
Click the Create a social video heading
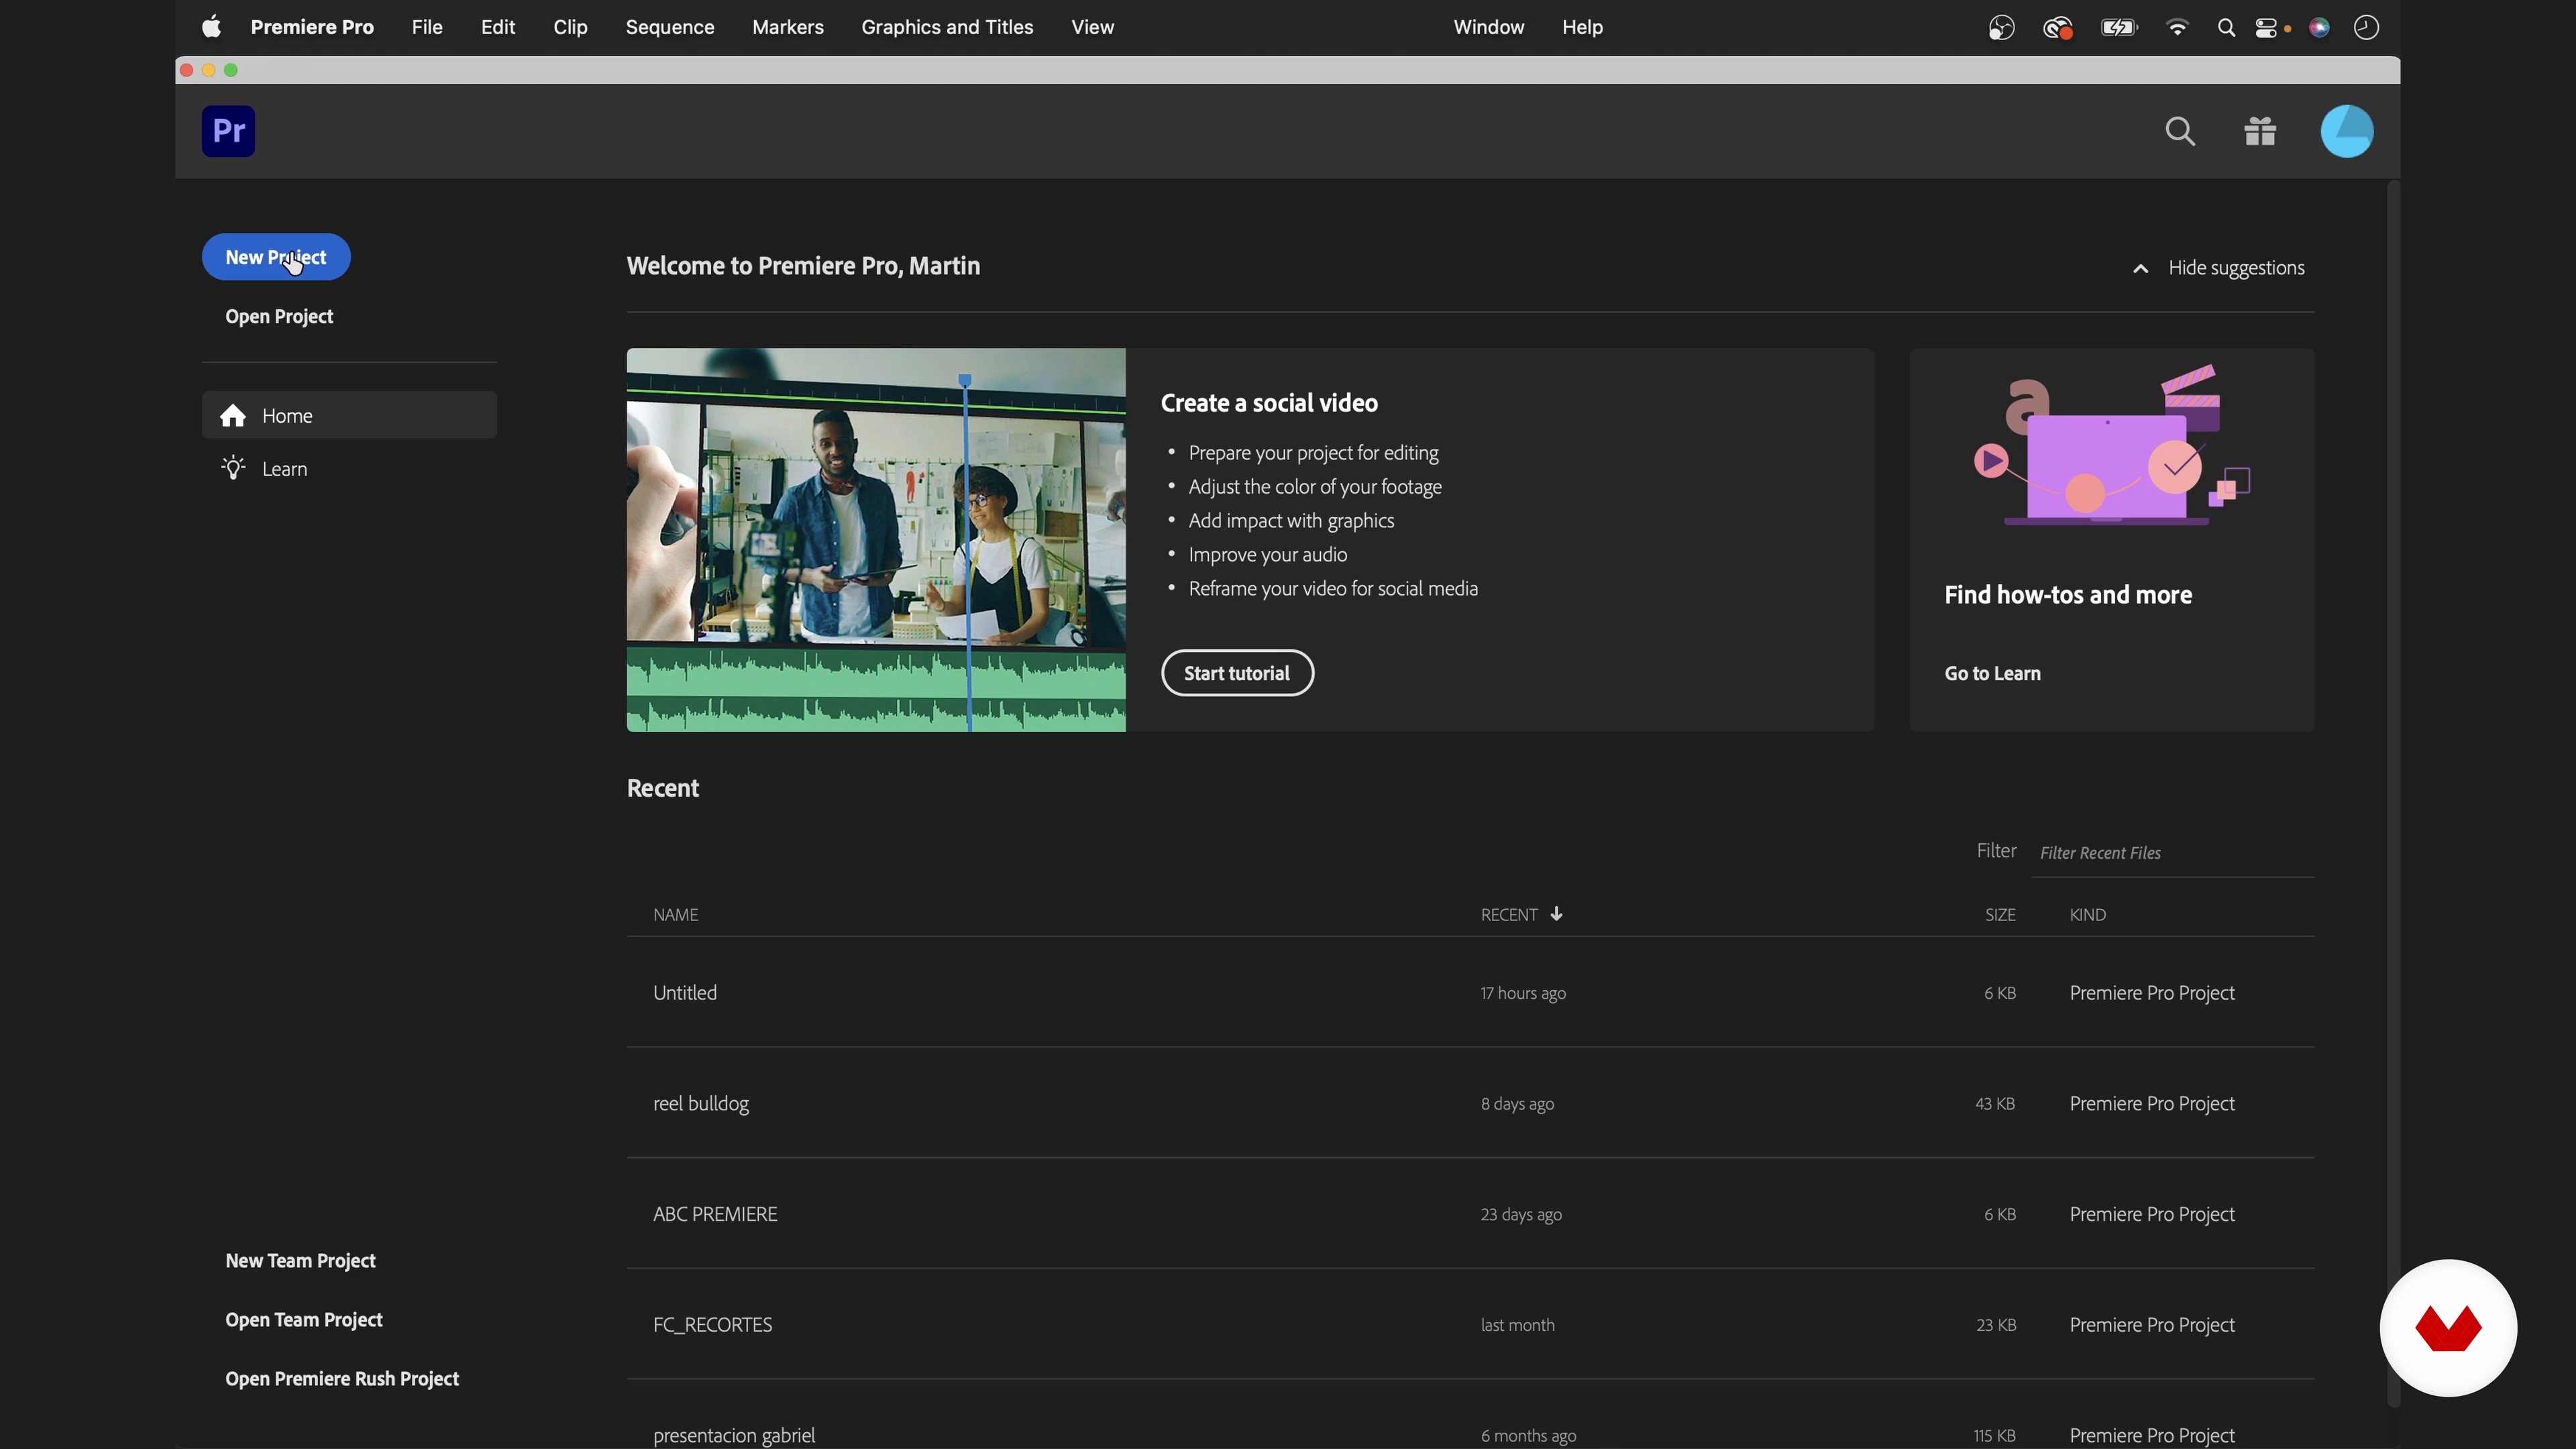point(1269,403)
